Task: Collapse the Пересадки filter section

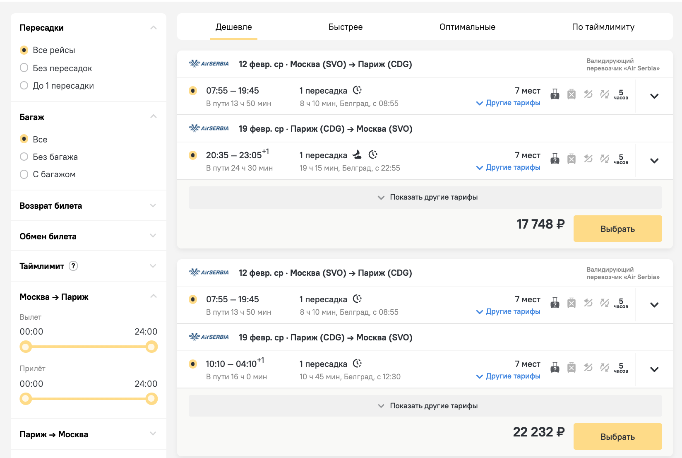Action: pyautogui.click(x=153, y=28)
